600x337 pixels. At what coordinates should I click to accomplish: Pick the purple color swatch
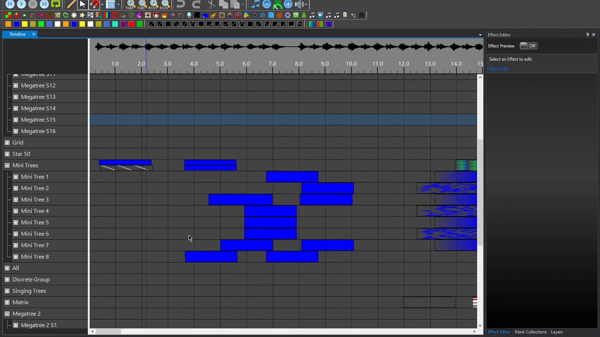tap(123, 24)
